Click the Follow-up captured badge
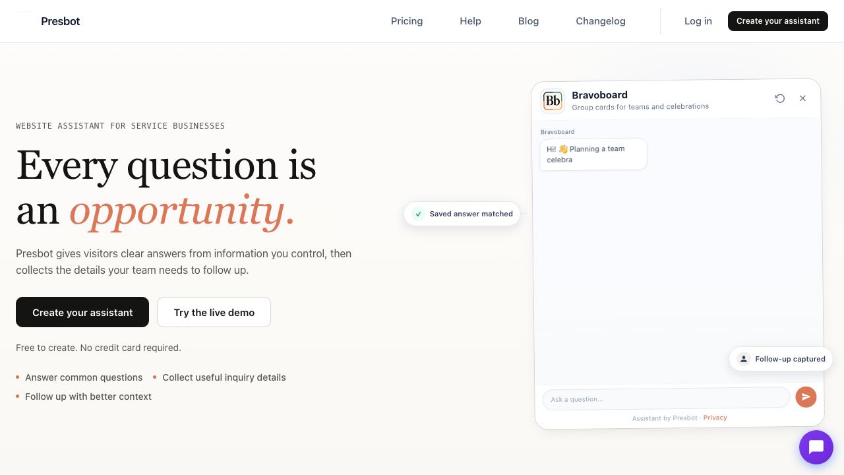The width and height of the screenshot is (844, 475). (x=781, y=359)
